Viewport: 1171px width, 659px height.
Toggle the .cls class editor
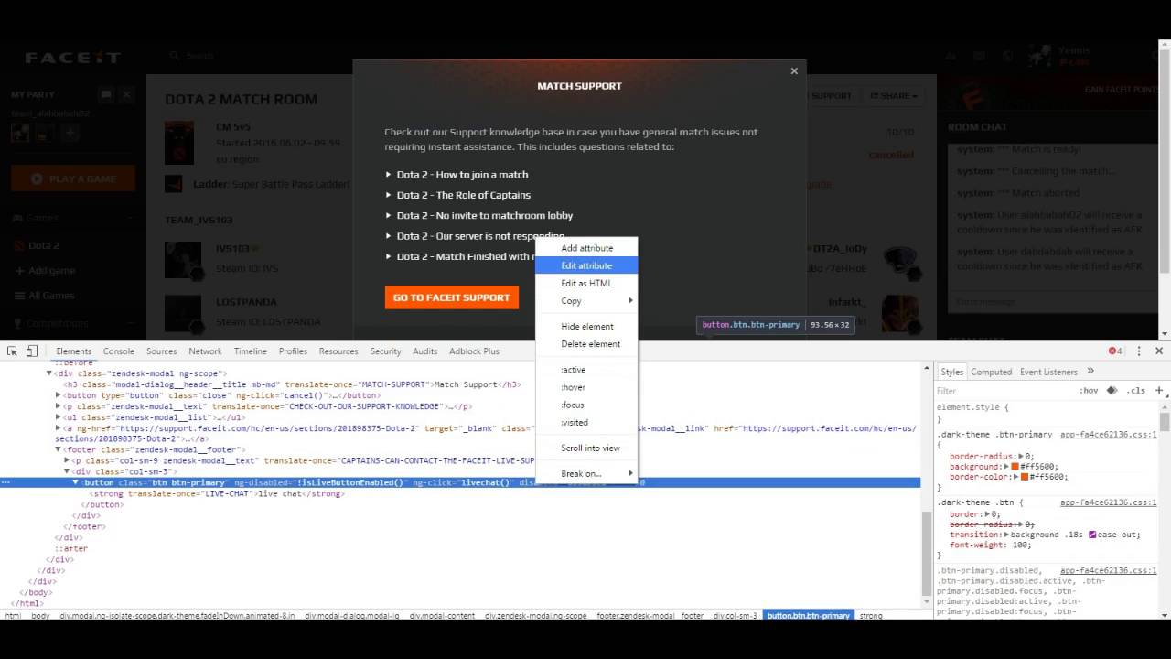[x=1135, y=391]
